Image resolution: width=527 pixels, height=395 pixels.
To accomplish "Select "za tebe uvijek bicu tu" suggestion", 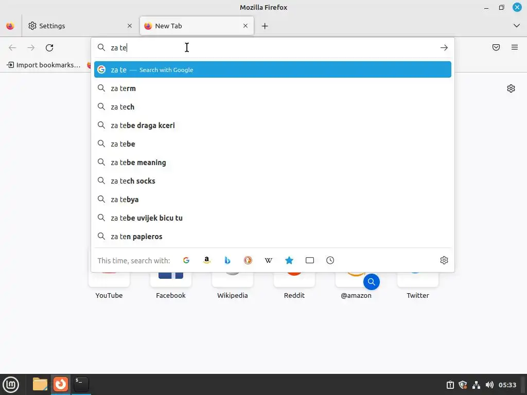I will 273,218.
